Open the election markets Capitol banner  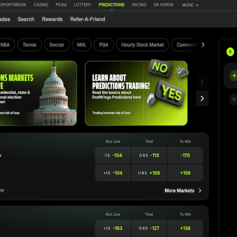(x=38, y=93)
